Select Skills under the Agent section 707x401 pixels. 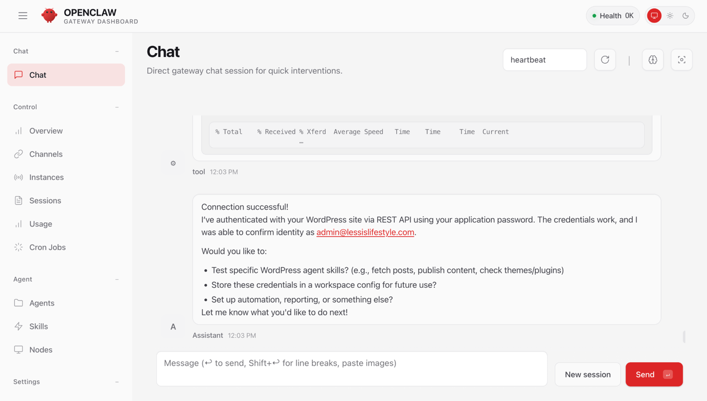pyautogui.click(x=39, y=326)
